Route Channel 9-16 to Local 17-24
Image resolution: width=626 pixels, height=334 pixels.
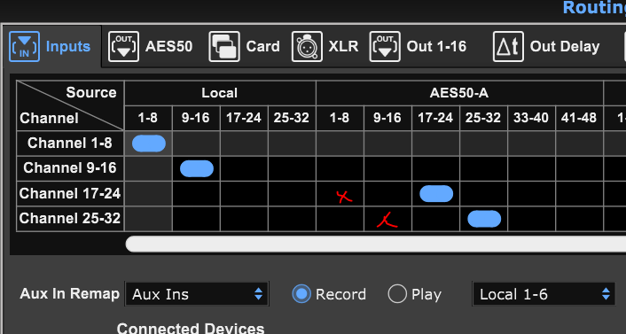coord(245,169)
